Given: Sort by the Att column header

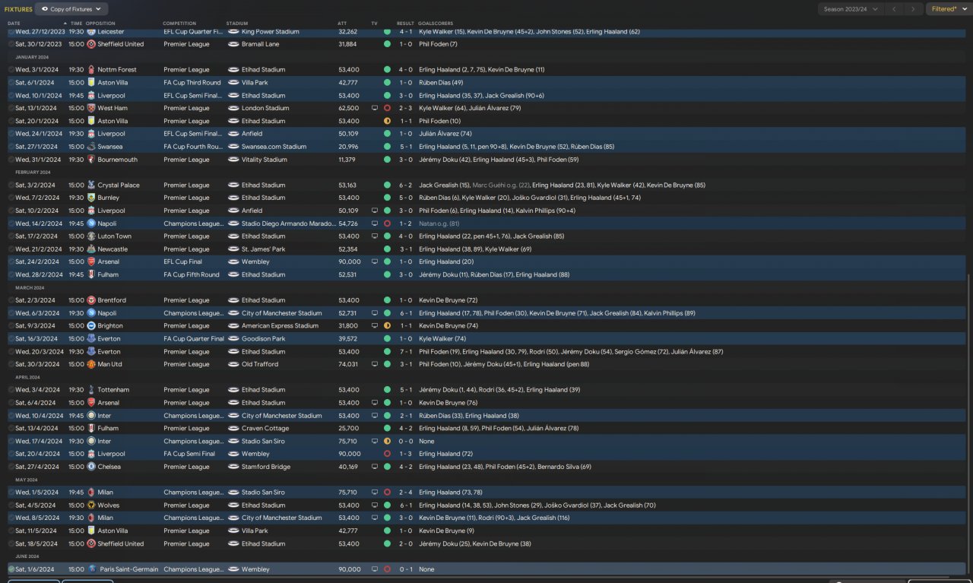Looking at the screenshot, I should [x=342, y=24].
